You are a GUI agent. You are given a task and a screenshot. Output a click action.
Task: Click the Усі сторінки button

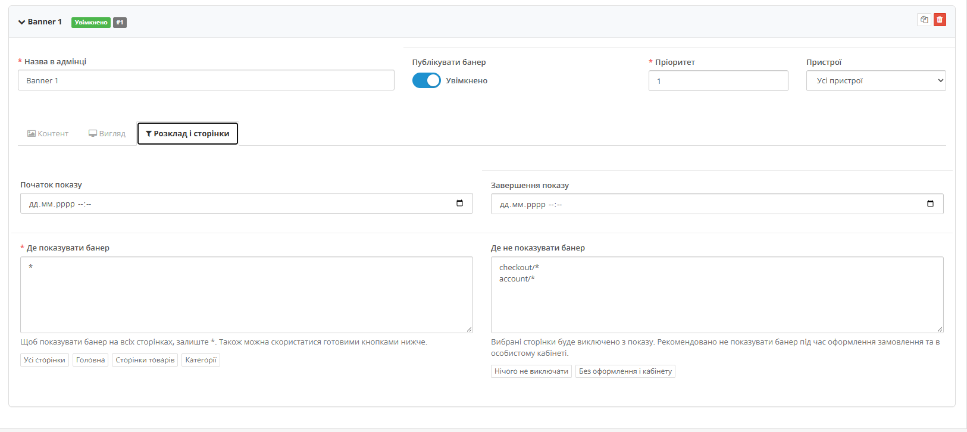[x=45, y=360]
